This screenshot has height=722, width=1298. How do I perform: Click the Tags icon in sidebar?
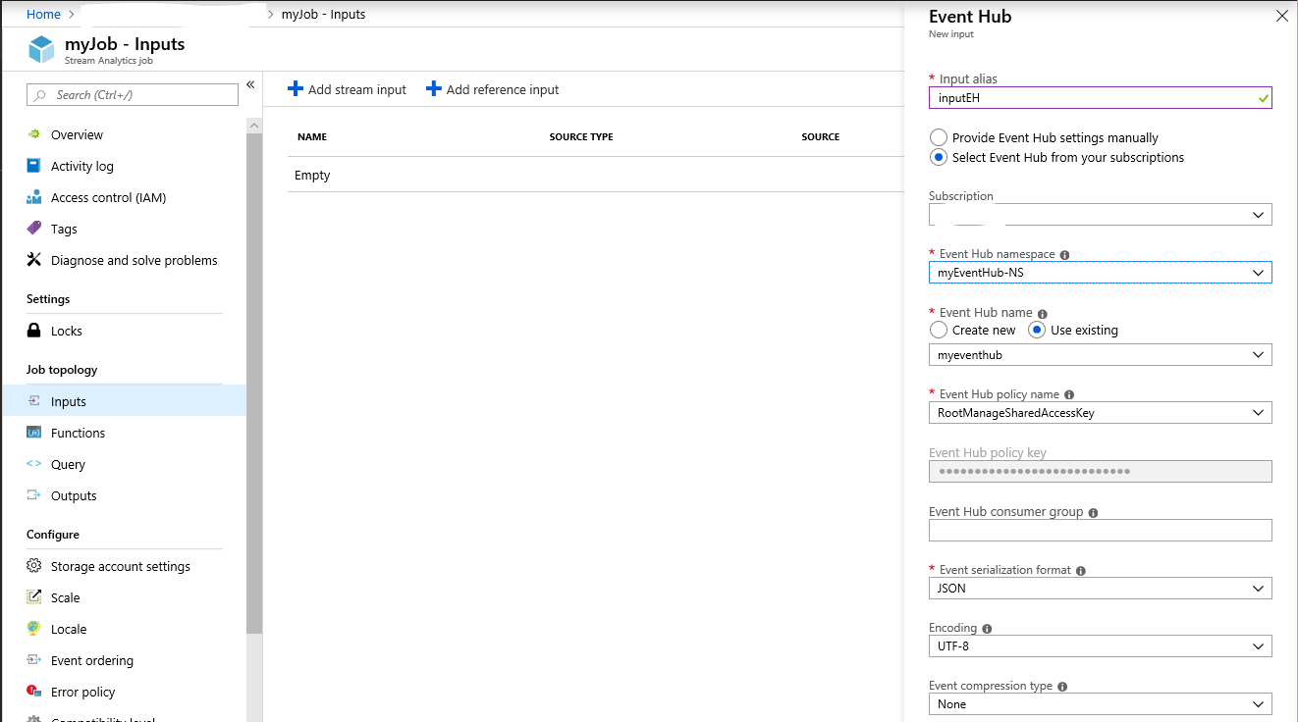pos(34,229)
